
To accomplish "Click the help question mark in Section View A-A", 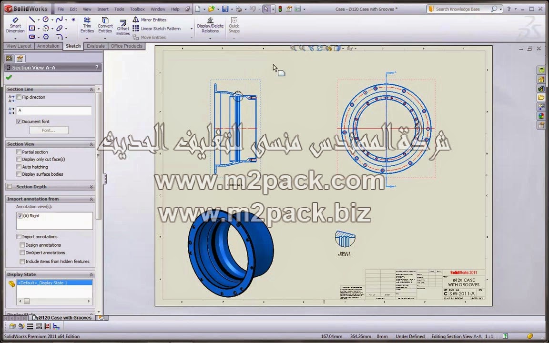I will [97, 68].
